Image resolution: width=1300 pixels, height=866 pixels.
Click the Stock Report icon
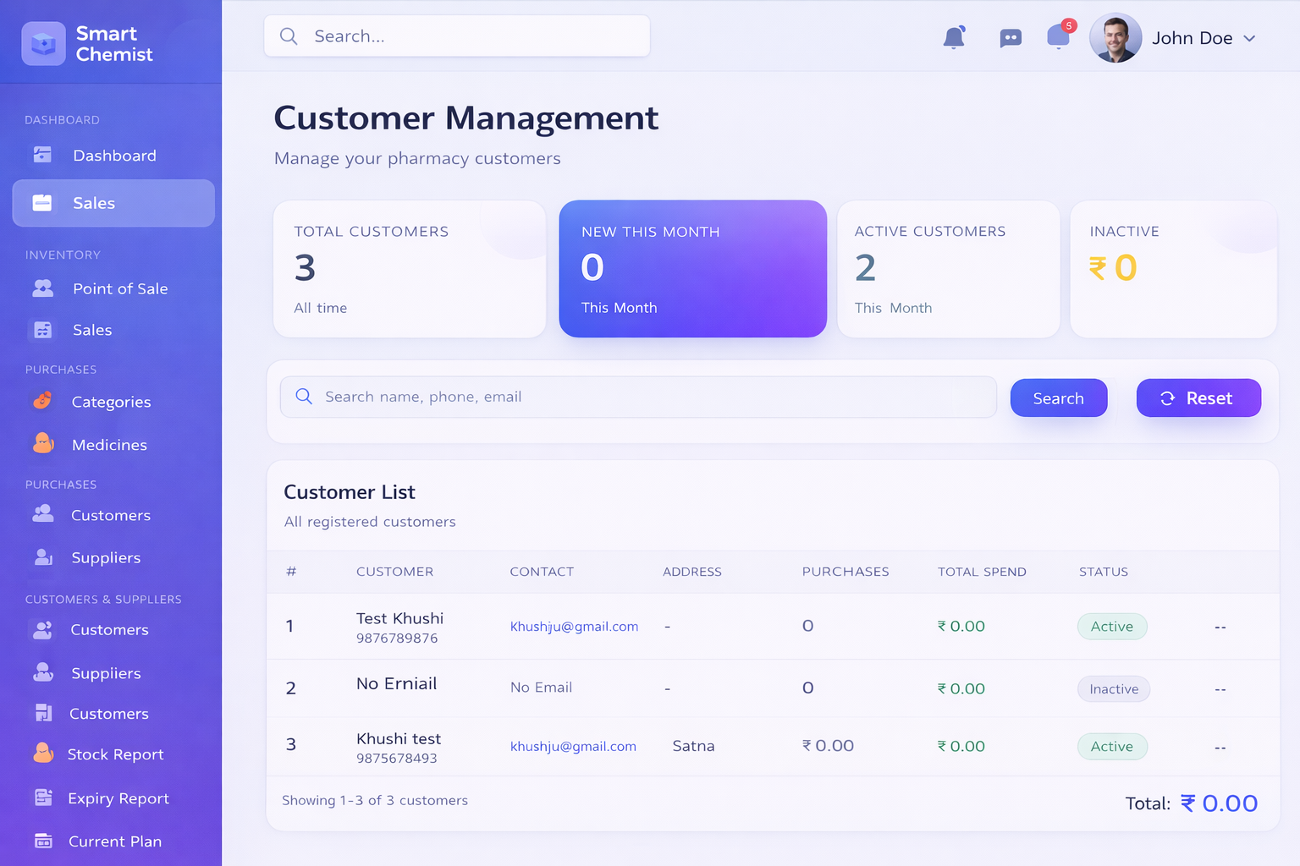[43, 753]
